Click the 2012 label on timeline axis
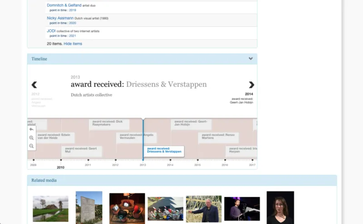 click(115, 165)
